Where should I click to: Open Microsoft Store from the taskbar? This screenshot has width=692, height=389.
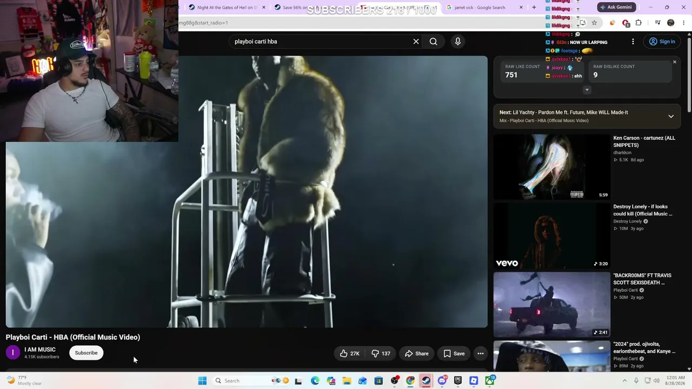pos(378,381)
